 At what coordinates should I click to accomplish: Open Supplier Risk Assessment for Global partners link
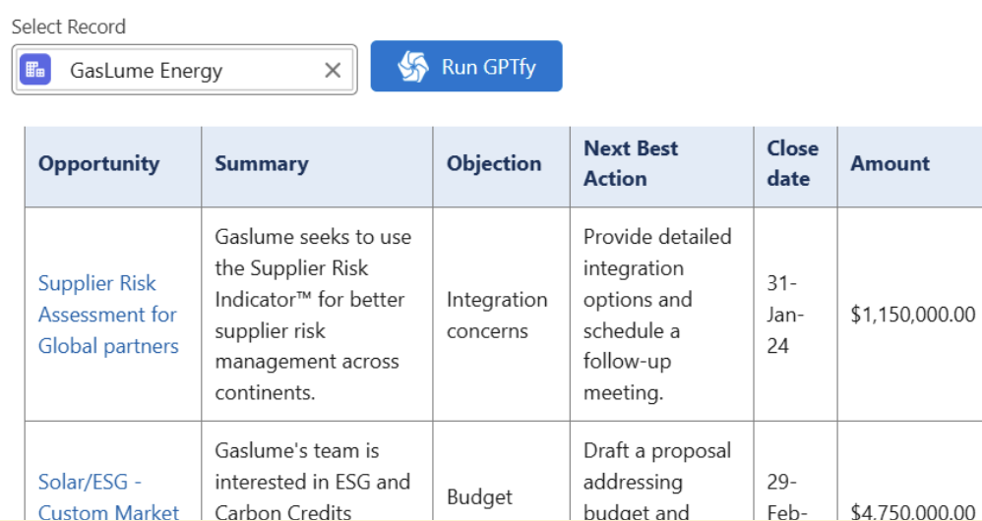tap(108, 315)
